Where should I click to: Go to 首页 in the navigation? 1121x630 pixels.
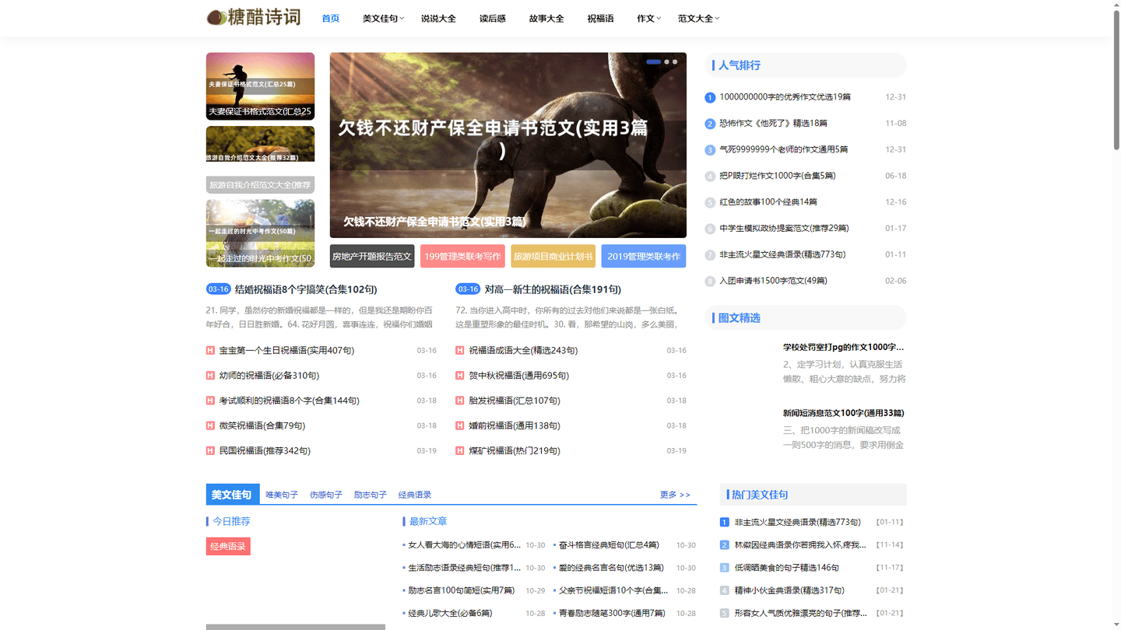coord(331,19)
